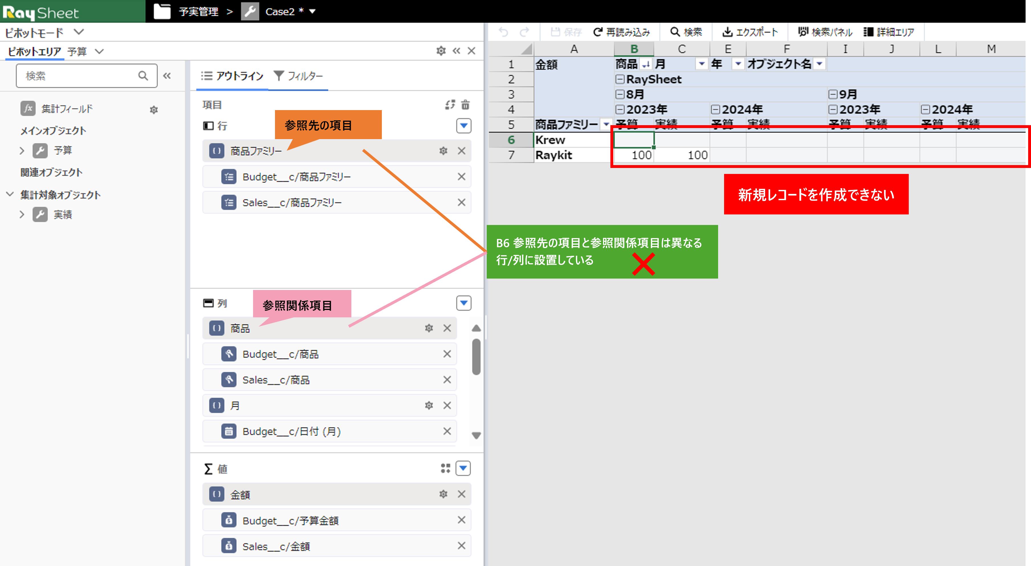Open settings gear for 商品 column group
1031x566 pixels.
click(429, 328)
